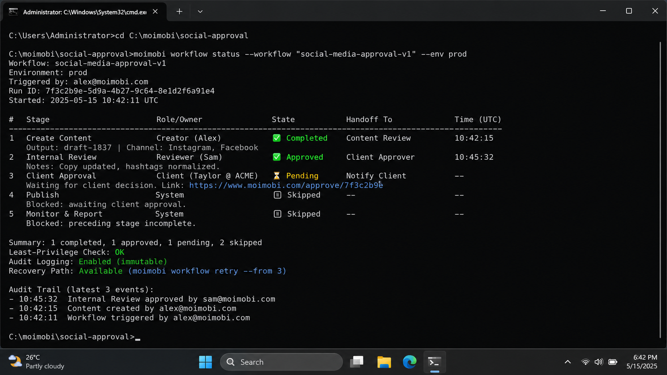The image size is (667, 375).
Task: Click the 'Completed' state text
Action: tap(307, 138)
